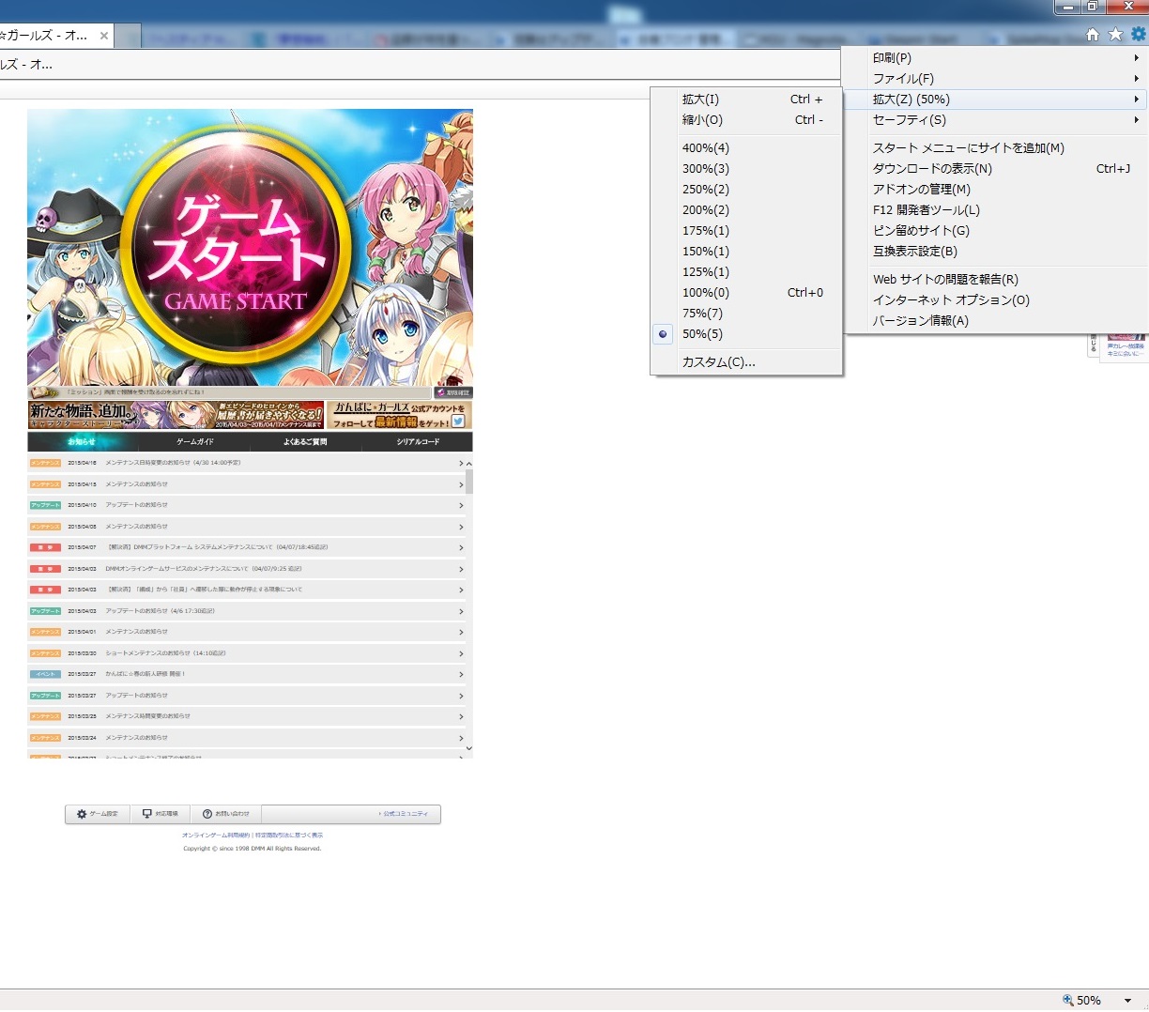Viewport: 1149px width, 1012px height.
Task: Open 特定商取引法に基づく表示 link
Action: point(289,835)
